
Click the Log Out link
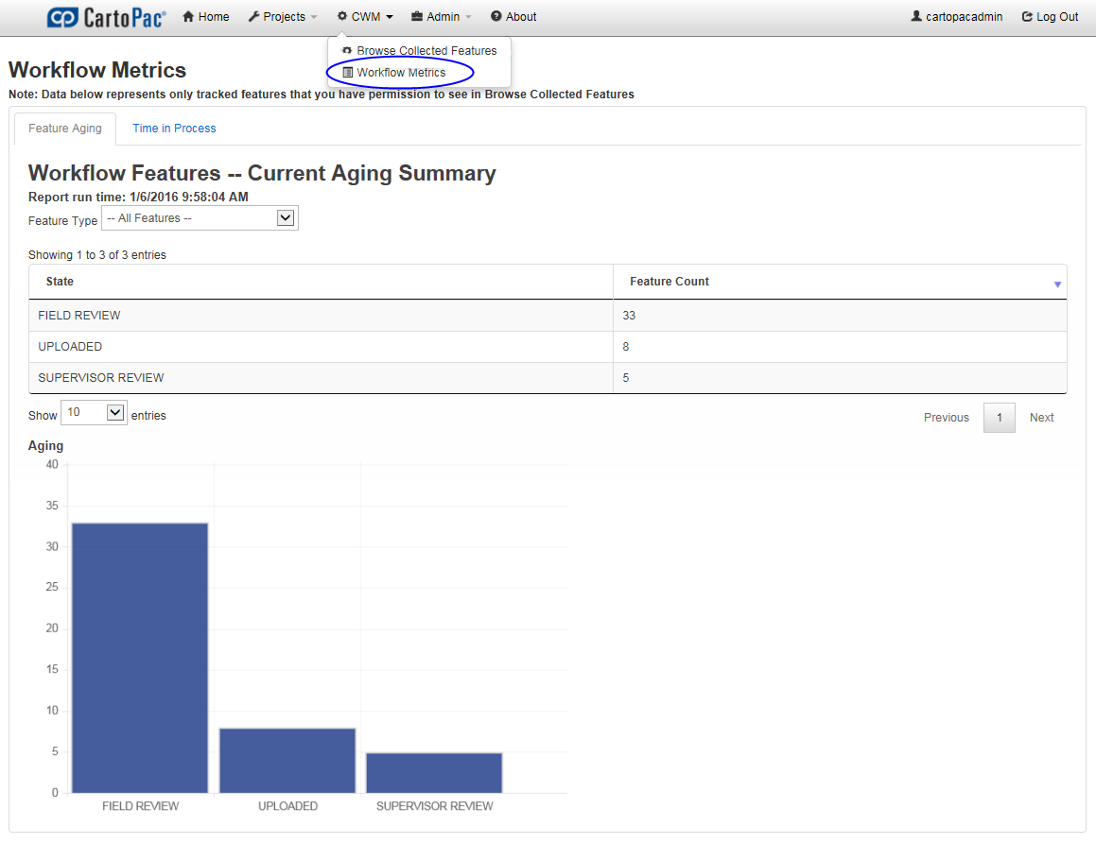click(1050, 16)
